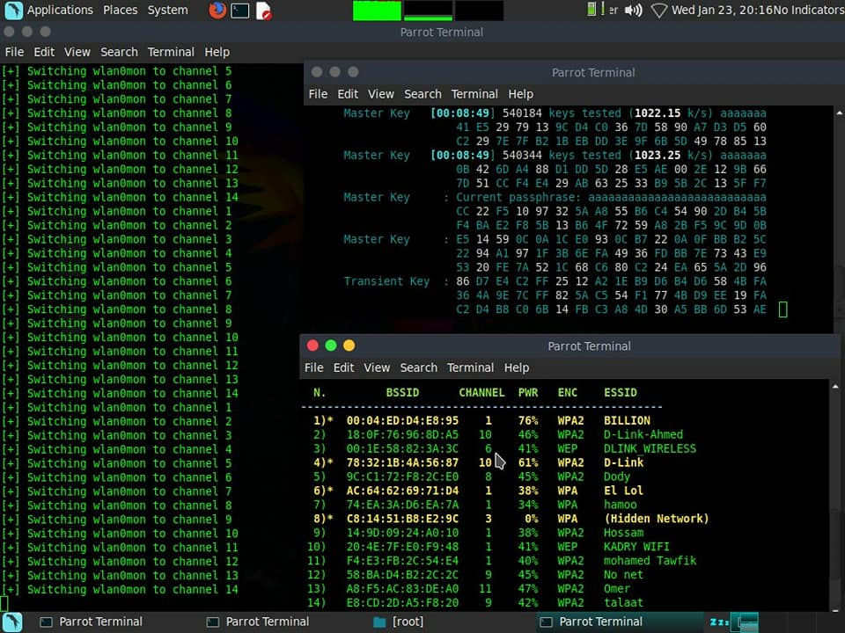845x633 pixels.
Task: Click the KADRY WIFI network row
Action: coord(489,546)
